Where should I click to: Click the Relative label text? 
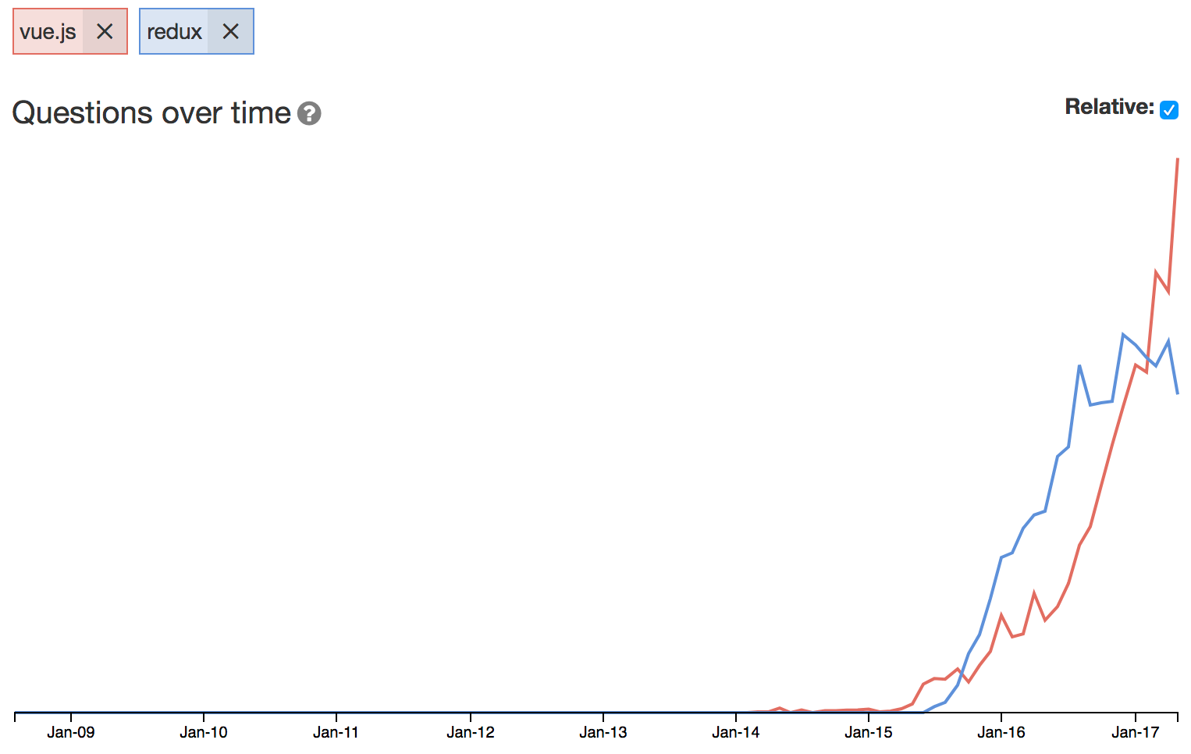1109,107
